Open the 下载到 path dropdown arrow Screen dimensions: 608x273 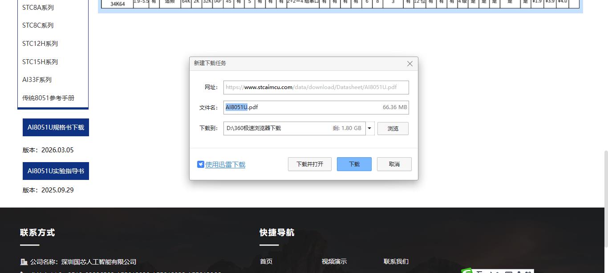(x=369, y=128)
